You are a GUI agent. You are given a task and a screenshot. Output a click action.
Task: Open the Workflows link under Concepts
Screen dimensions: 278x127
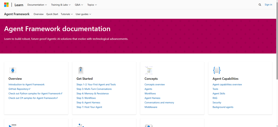[x=150, y=94]
